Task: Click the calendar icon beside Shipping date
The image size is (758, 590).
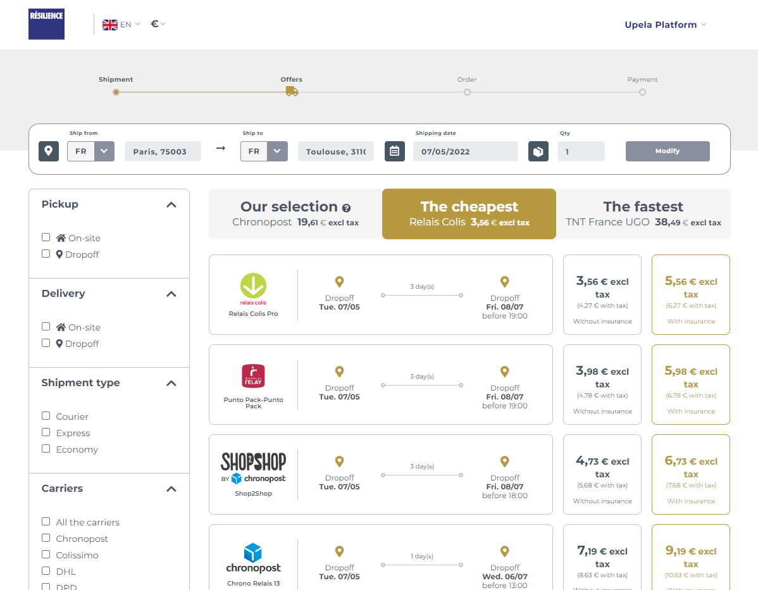Action: pyautogui.click(x=394, y=151)
